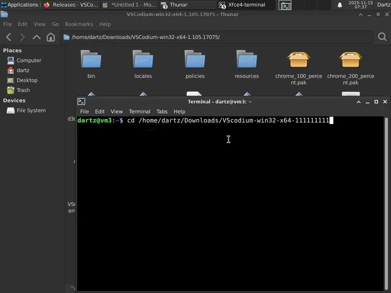Go forward in Thunar navigation
The width and height of the screenshot is (391, 293).
pyautogui.click(x=22, y=37)
